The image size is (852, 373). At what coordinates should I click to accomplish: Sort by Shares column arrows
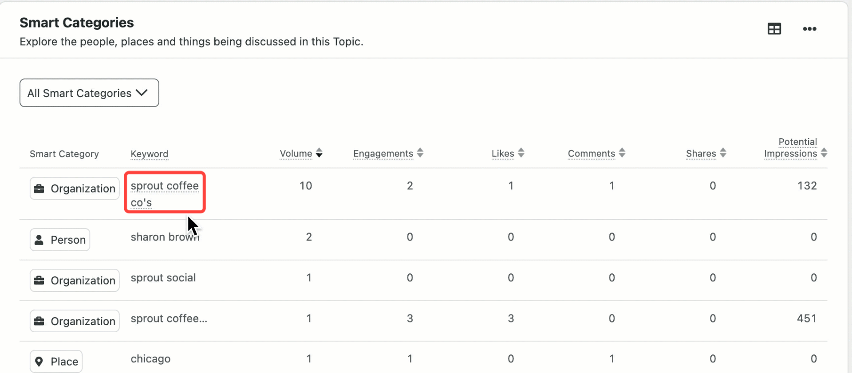pos(723,153)
